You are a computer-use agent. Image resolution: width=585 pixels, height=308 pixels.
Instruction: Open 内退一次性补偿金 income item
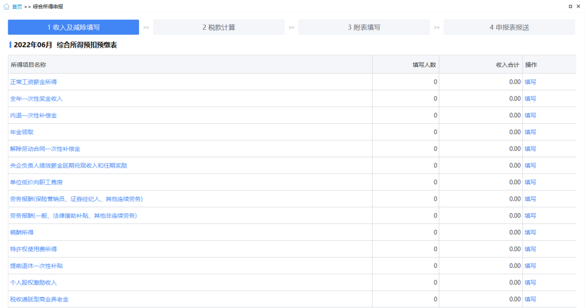pyautogui.click(x=34, y=116)
